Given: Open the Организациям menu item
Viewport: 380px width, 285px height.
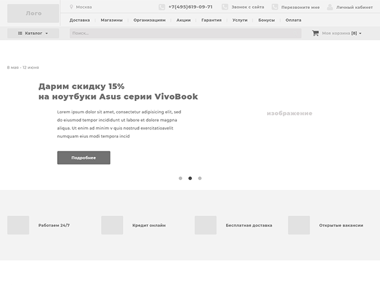Looking at the screenshot, I should pos(150,20).
